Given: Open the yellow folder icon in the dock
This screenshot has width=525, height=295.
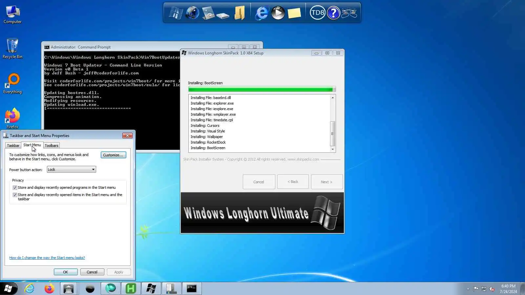Looking at the screenshot, I should 240,13.
